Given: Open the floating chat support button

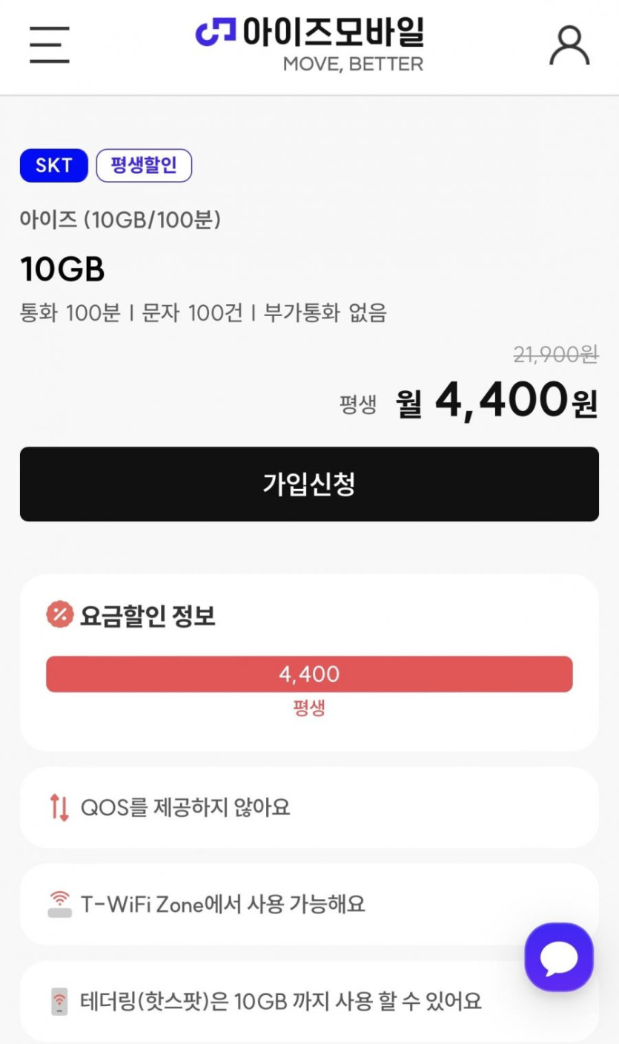Looking at the screenshot, I should click(x=559, y=957).
